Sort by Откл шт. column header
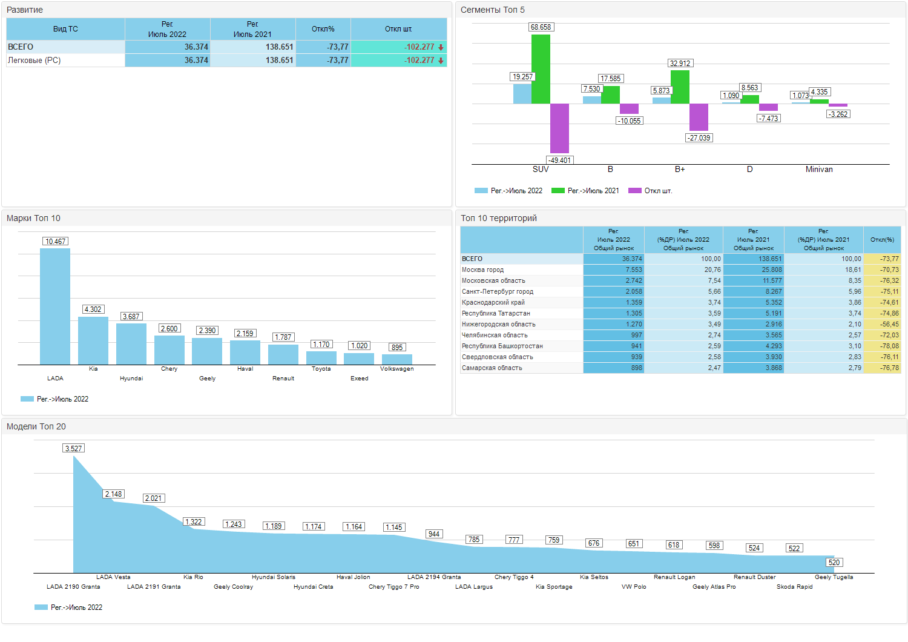This screenshot has width=908, height=642. pyautogui.click(x=399, y=29)
